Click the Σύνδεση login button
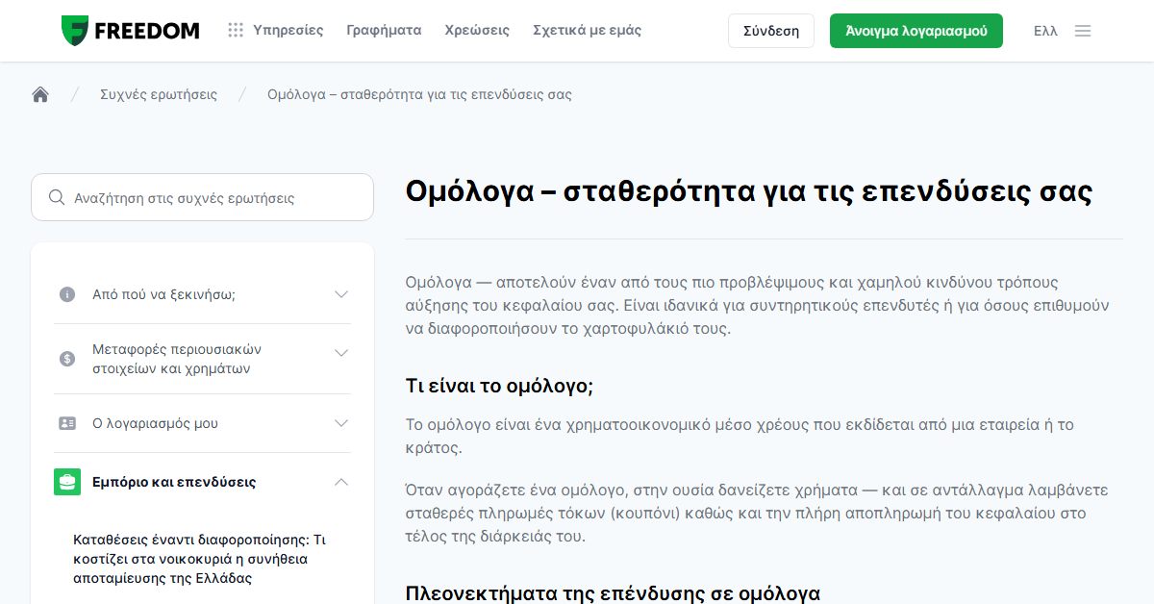1154x604 pixels. tap(771, 31)
